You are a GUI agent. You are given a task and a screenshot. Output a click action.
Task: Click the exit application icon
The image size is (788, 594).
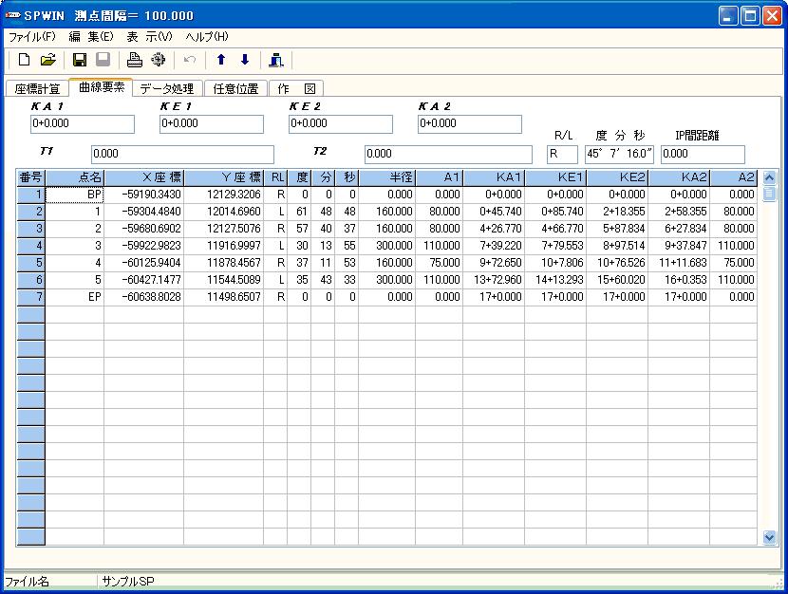click(x=275, y=60)
